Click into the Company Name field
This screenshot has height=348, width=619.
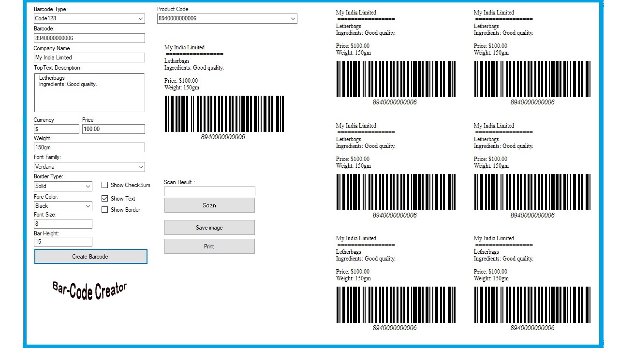89,58
